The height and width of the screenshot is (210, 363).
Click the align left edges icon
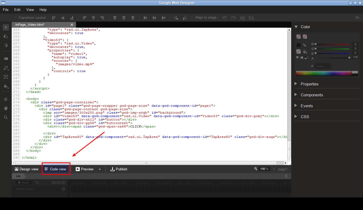click(x=85, y=18)
